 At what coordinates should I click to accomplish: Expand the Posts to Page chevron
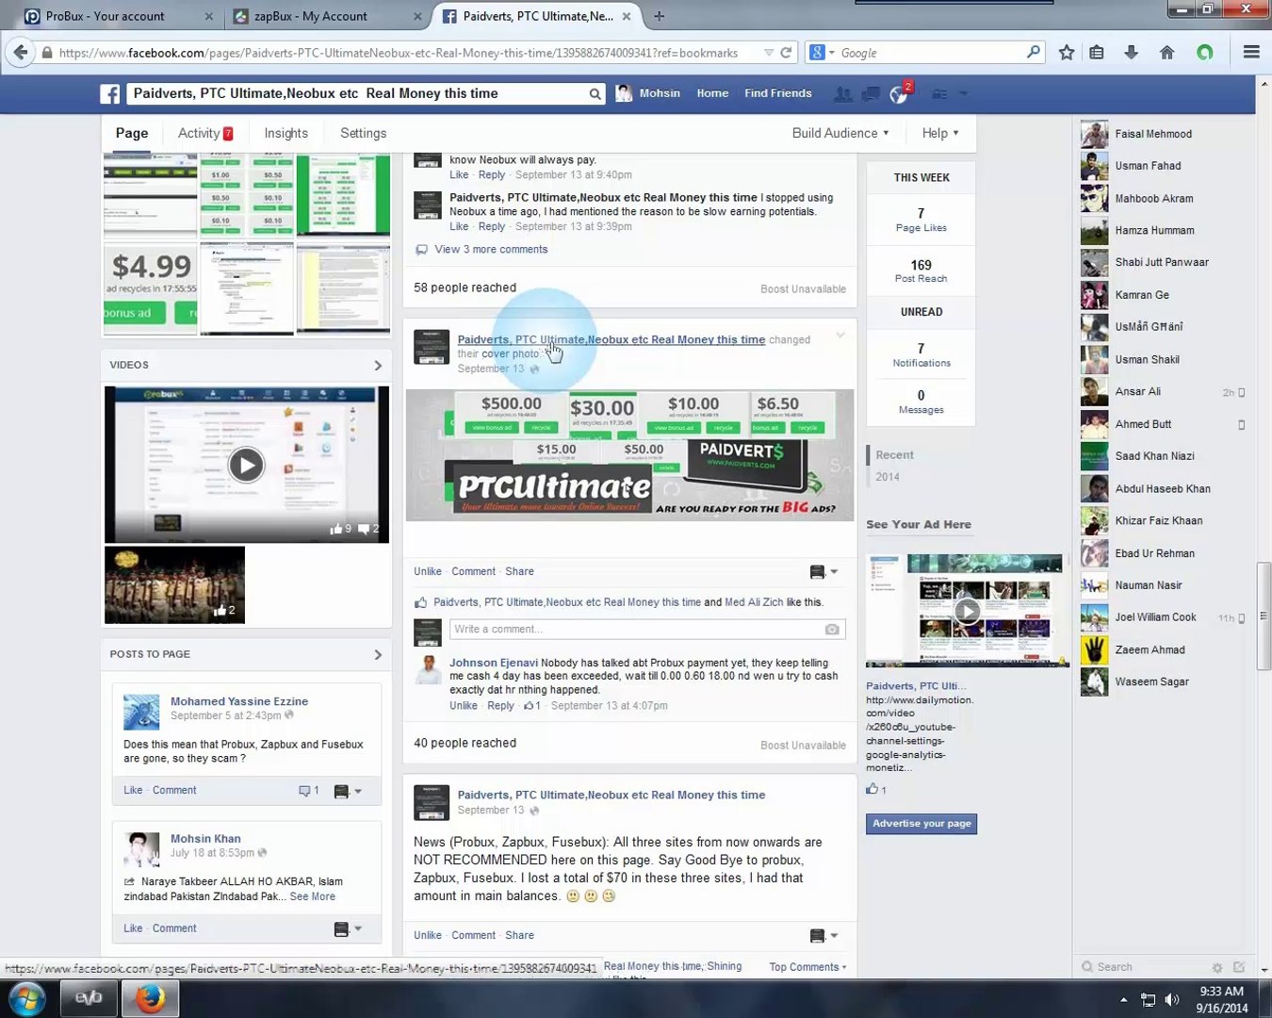[378, 654]
